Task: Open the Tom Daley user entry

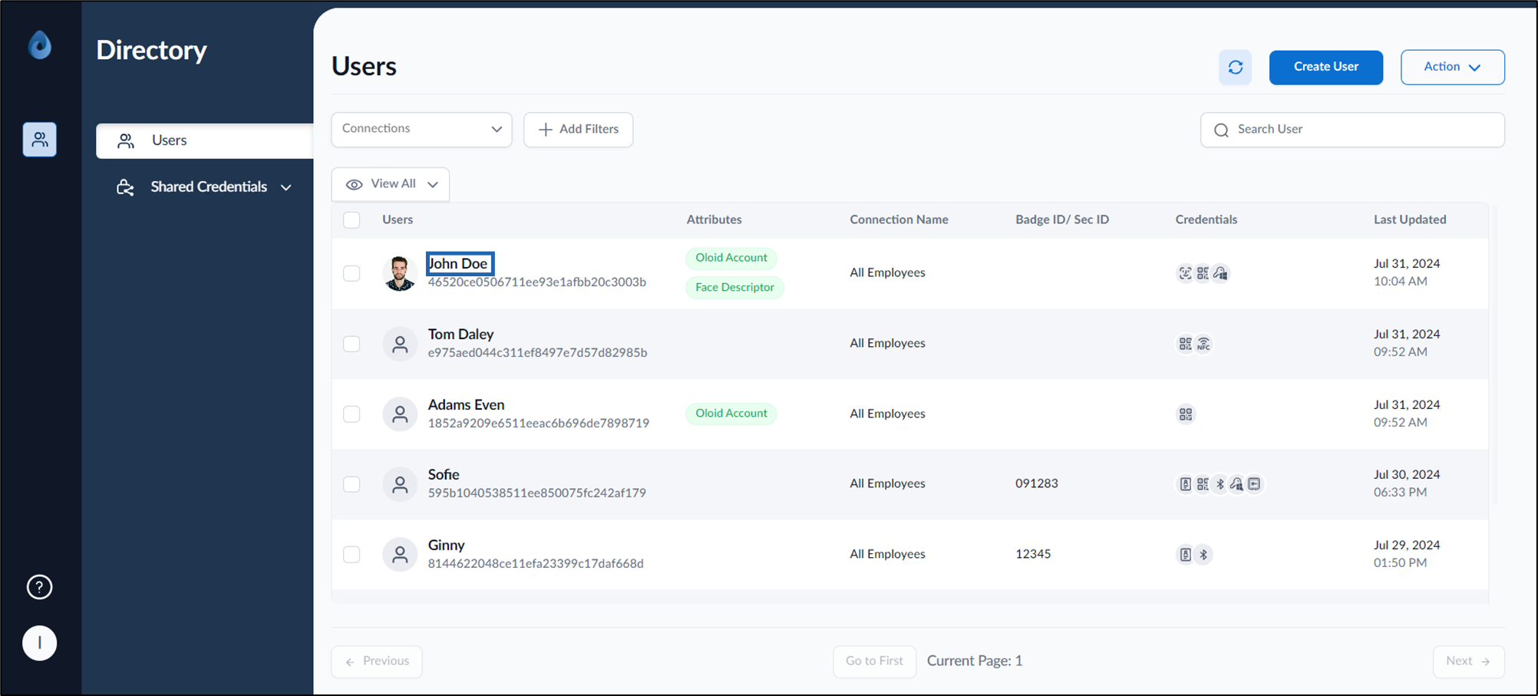Action: (460, 335)
